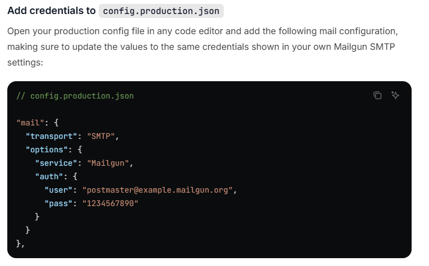The height and width of the screenshot is (266, 429).
Task: Click the "options" key in the code
Action: [x=47, y=150]
